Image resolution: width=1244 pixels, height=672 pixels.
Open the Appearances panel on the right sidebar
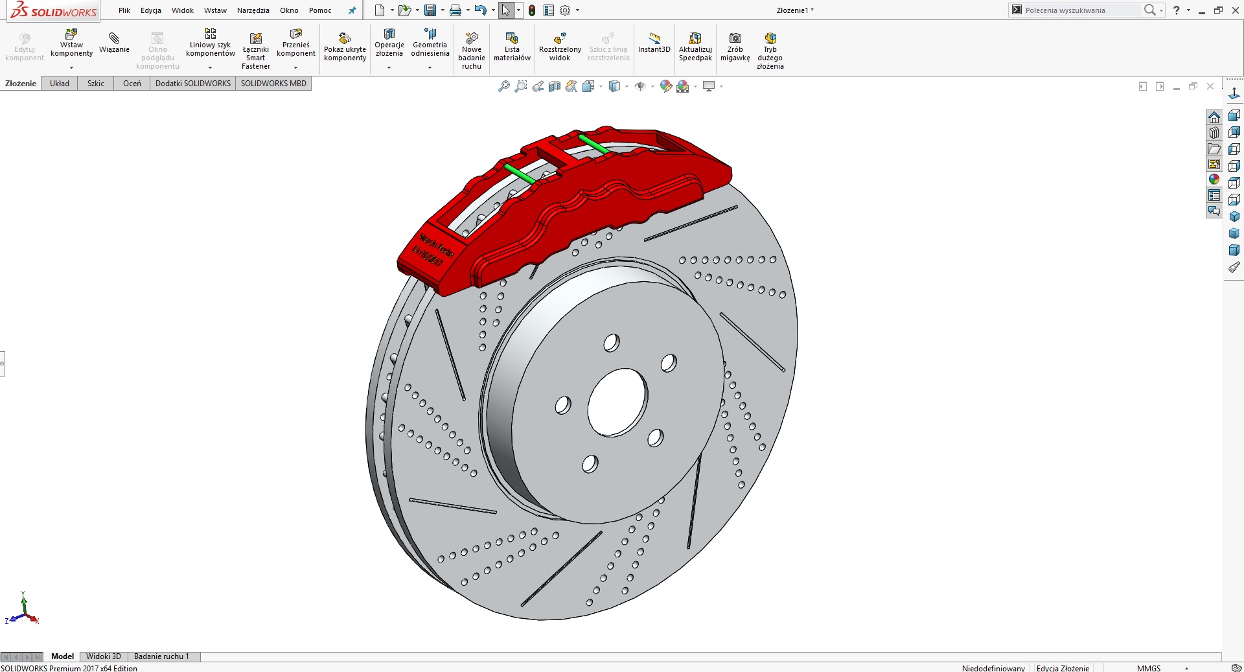click(x=1215, y=180)
